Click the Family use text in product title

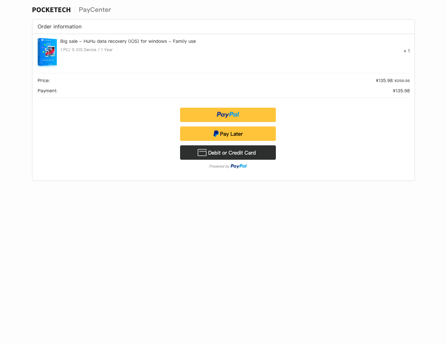[184, 42]
